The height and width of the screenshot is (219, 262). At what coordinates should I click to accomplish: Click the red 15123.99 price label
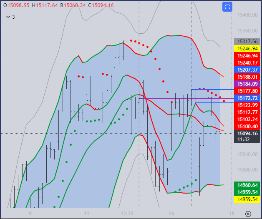pyautogui.click(x=247, y=105)
